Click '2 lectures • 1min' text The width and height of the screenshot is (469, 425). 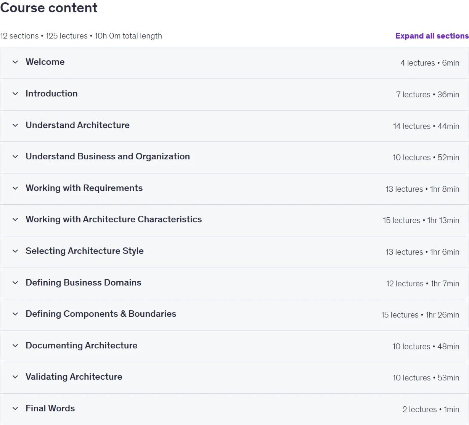point(431,409)
